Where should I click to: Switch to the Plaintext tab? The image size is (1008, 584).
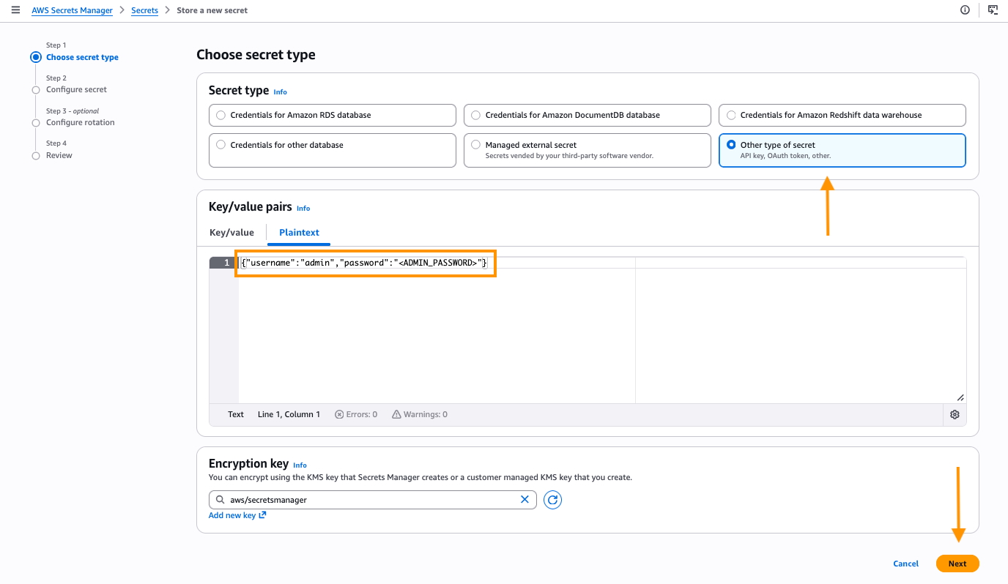click(299, 233)
